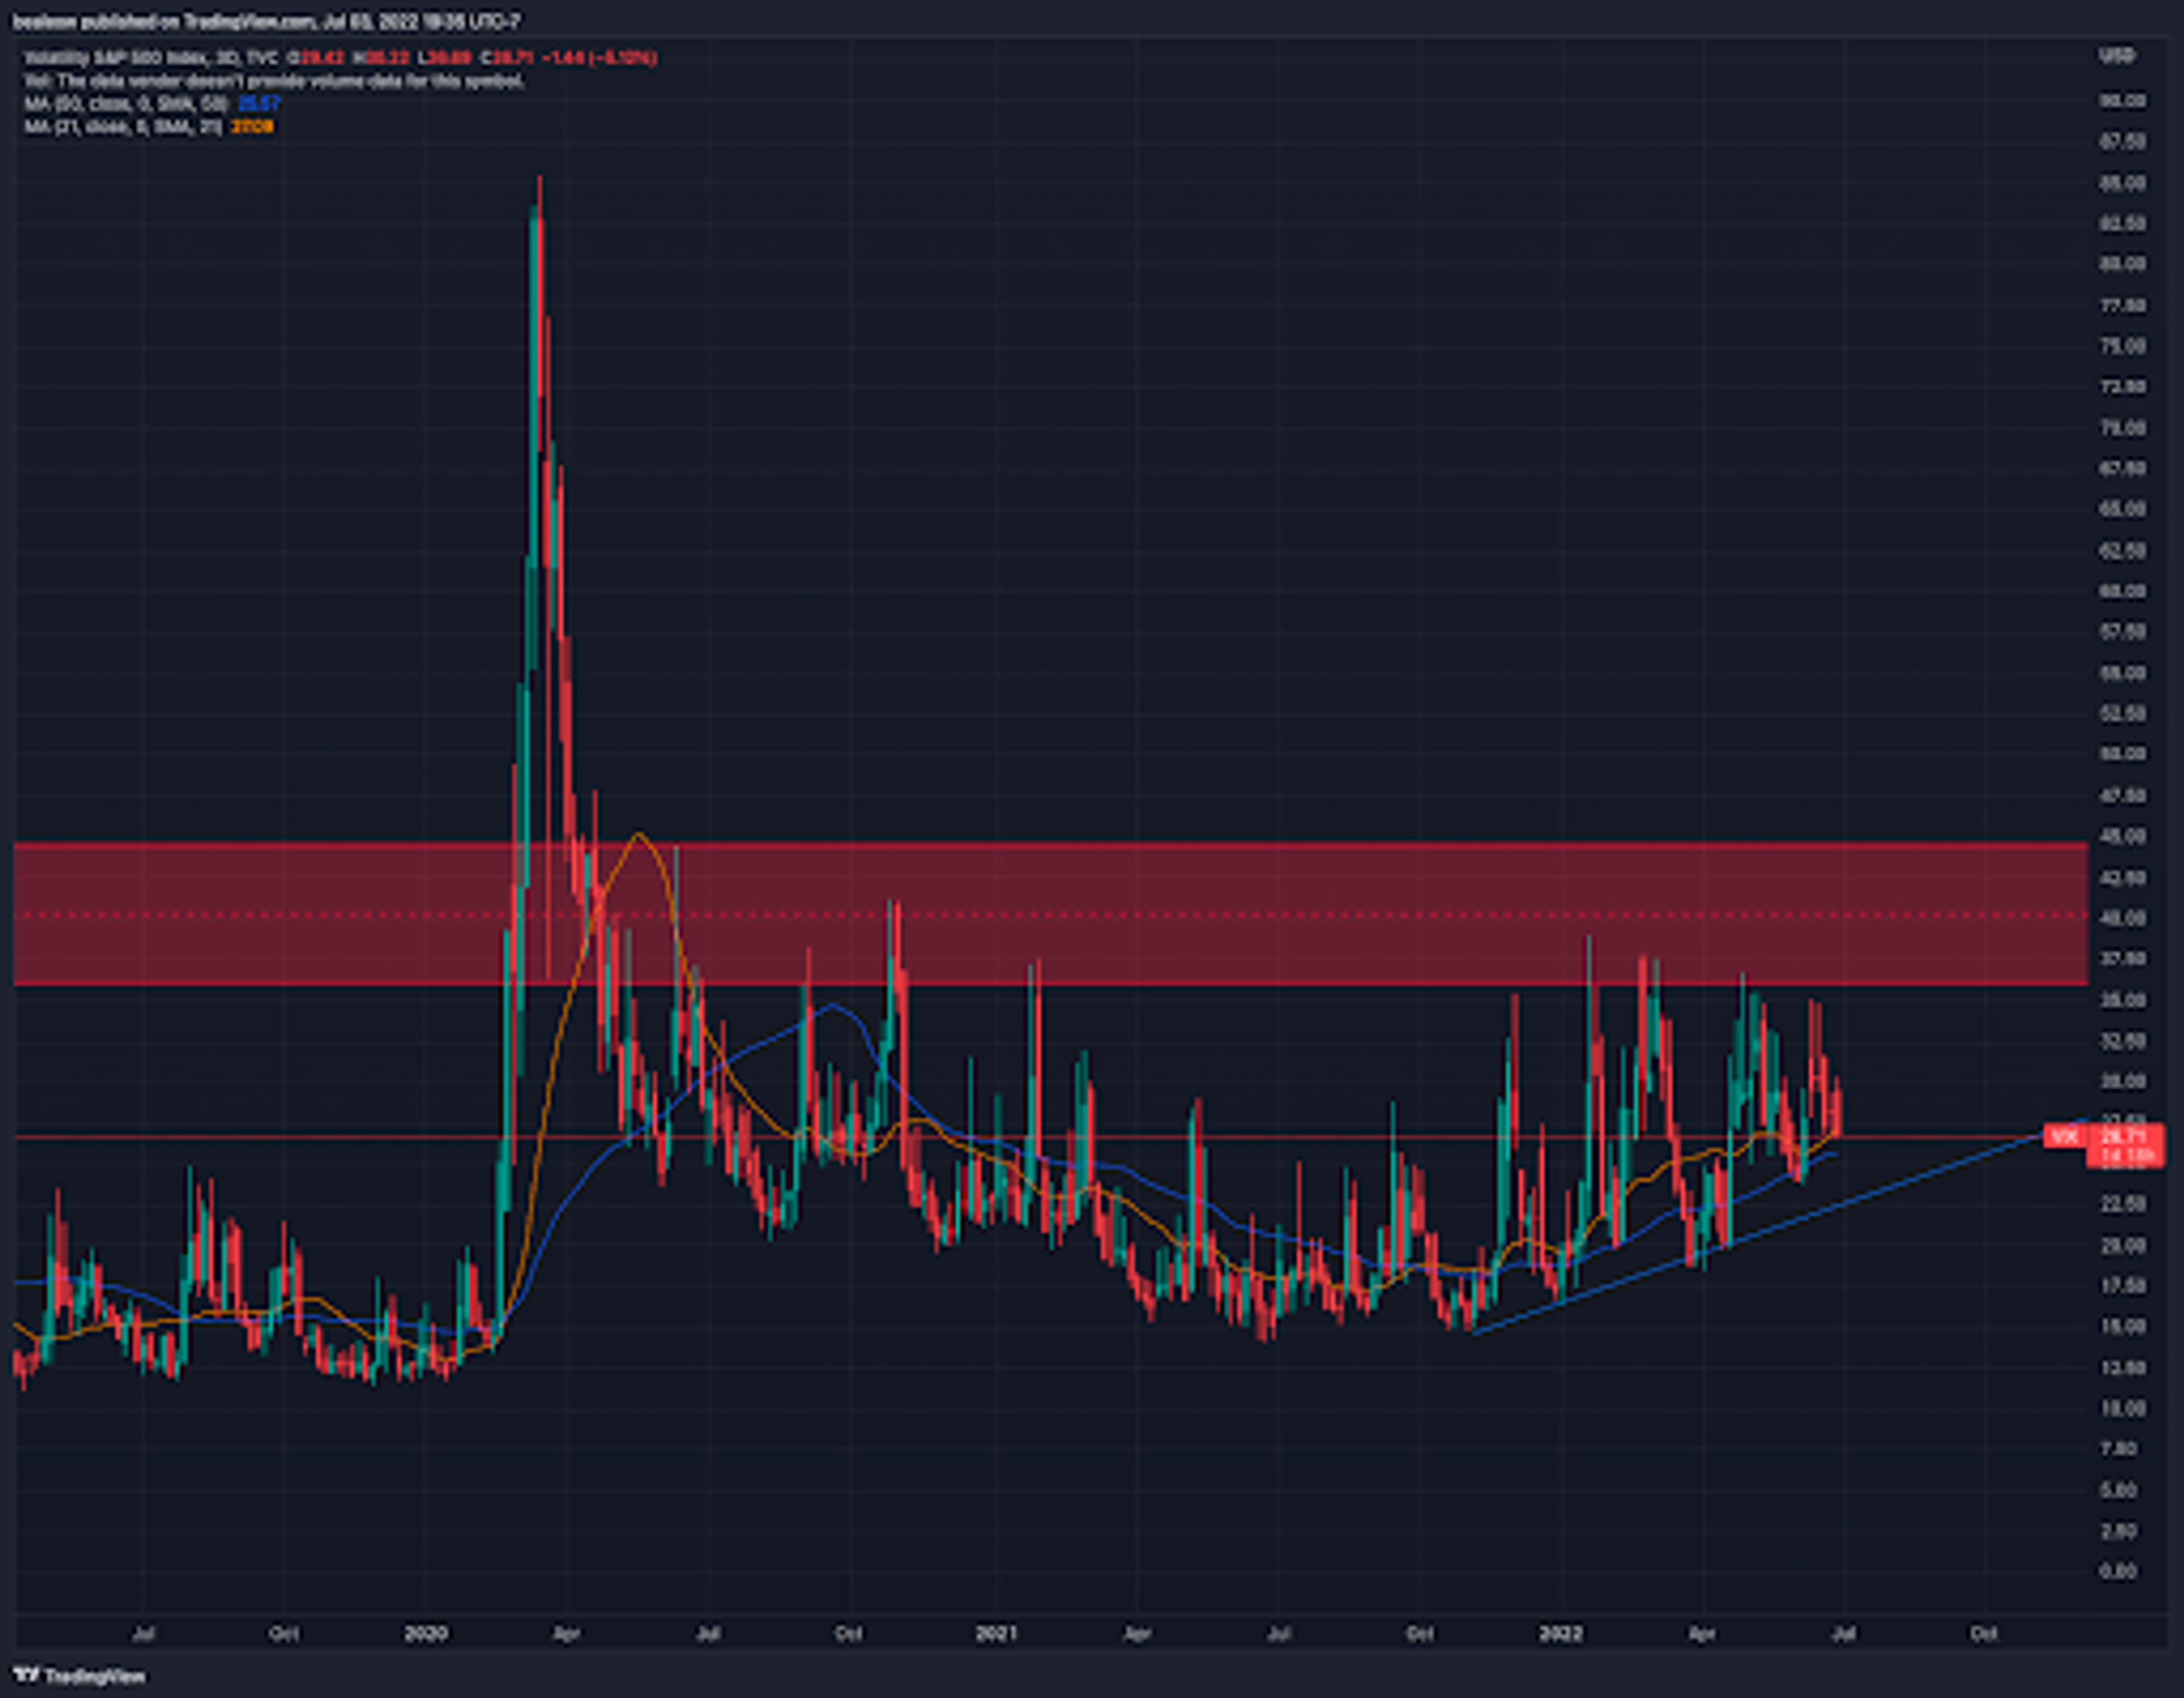Click the MA 50 indicator legend
This screenshot has width=2184, height=1698.
[125, 104]
